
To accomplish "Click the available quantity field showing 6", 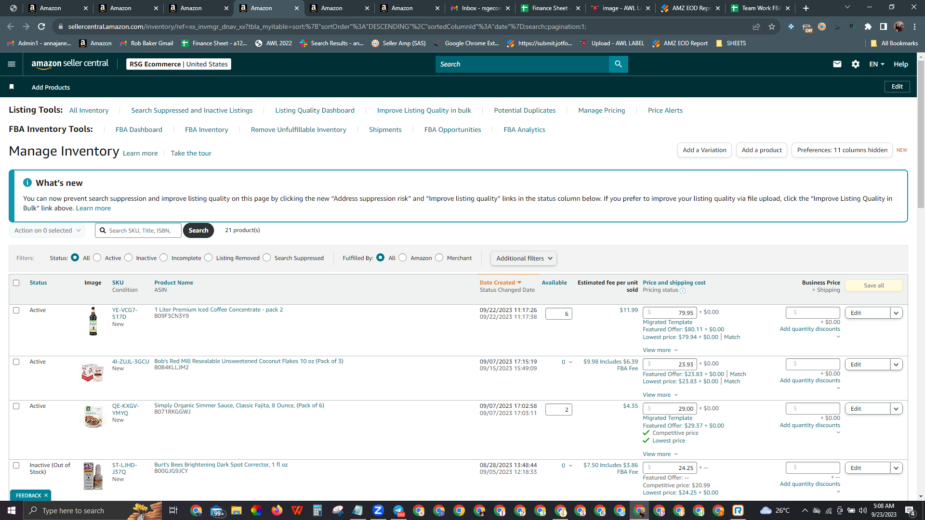I will [x=558, y=314].
